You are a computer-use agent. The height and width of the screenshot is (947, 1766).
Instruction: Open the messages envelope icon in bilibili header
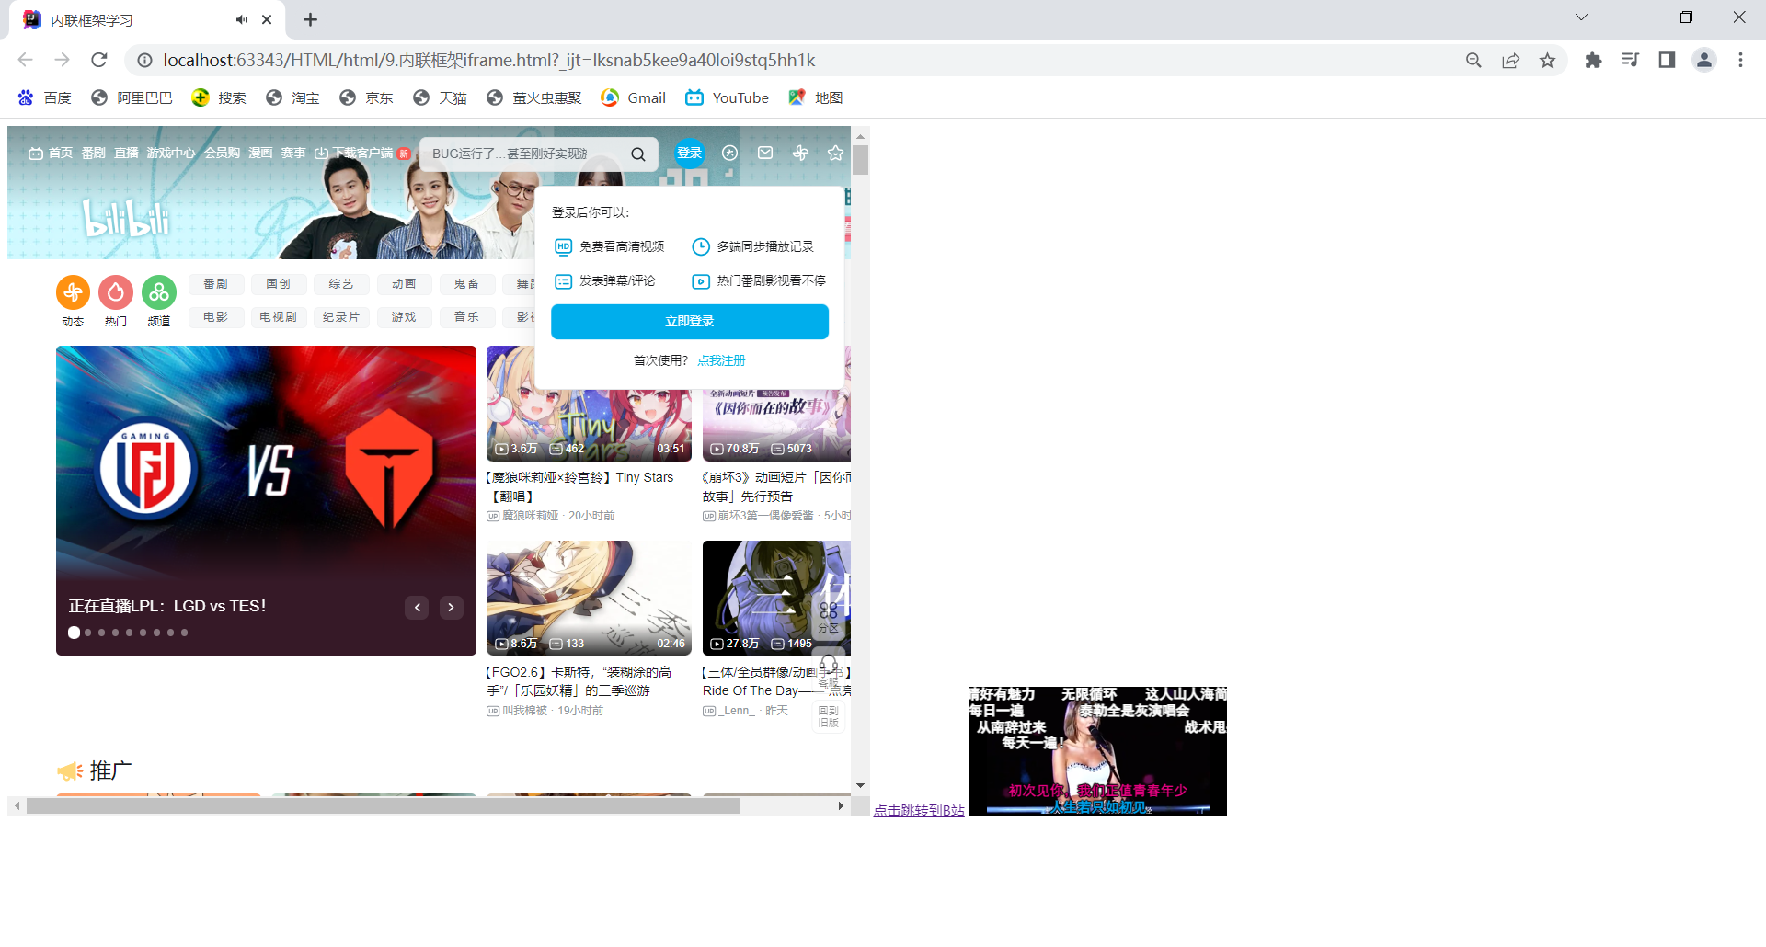(765, 154)
